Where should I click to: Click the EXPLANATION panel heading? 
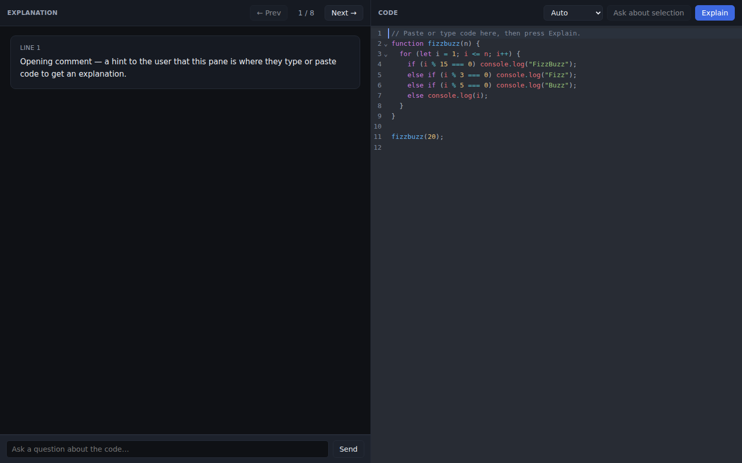pos(32,13)
